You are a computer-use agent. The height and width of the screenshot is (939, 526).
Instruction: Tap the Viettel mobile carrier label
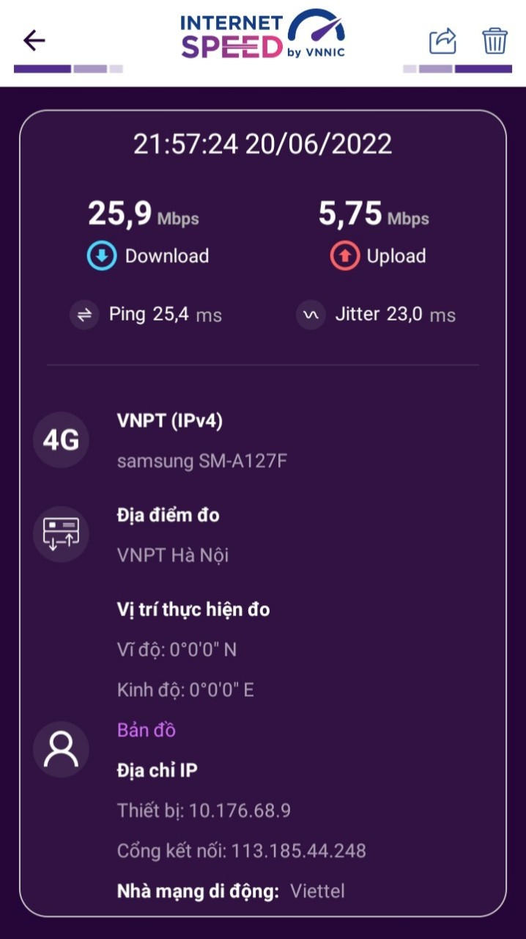[x=317, y=891]
